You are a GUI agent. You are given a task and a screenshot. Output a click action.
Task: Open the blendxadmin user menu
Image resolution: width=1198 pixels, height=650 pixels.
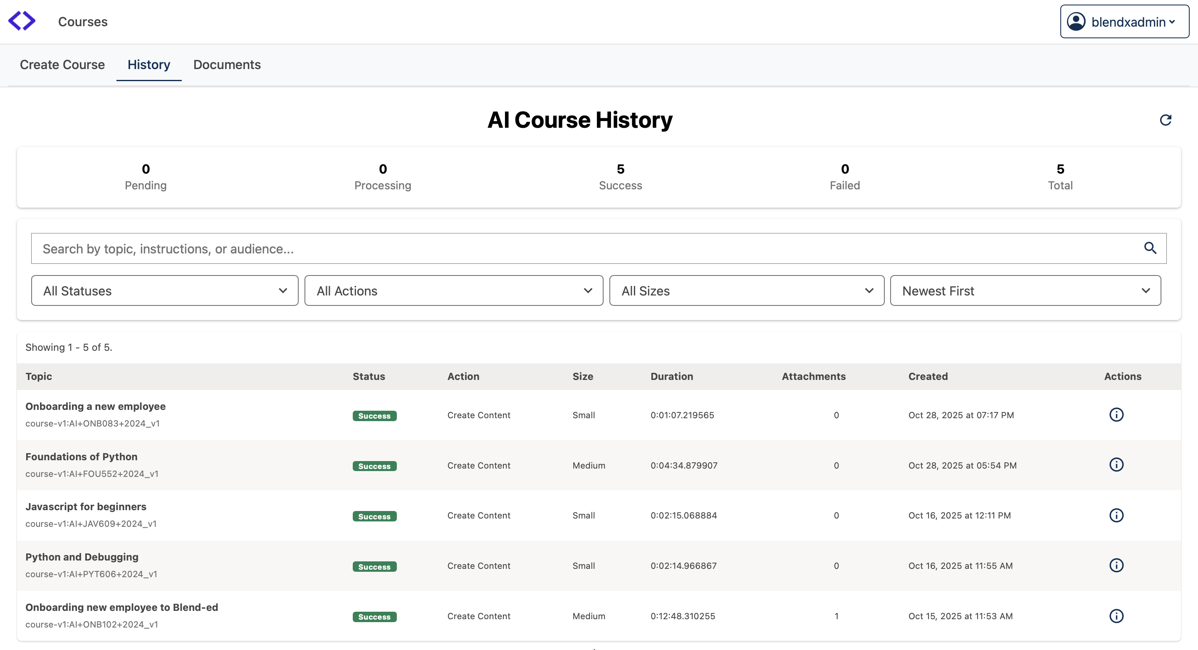pyautogui.click(x=1124, y=22)
